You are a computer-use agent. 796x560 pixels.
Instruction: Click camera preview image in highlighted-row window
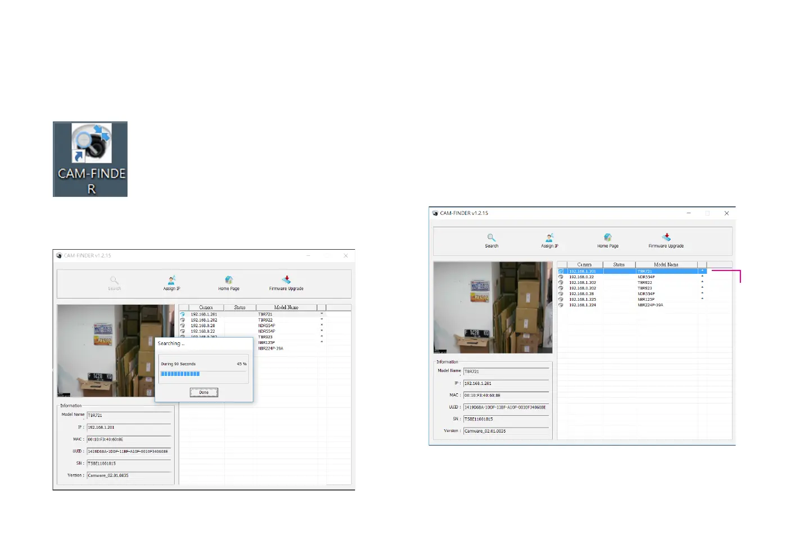coord(493,307)
